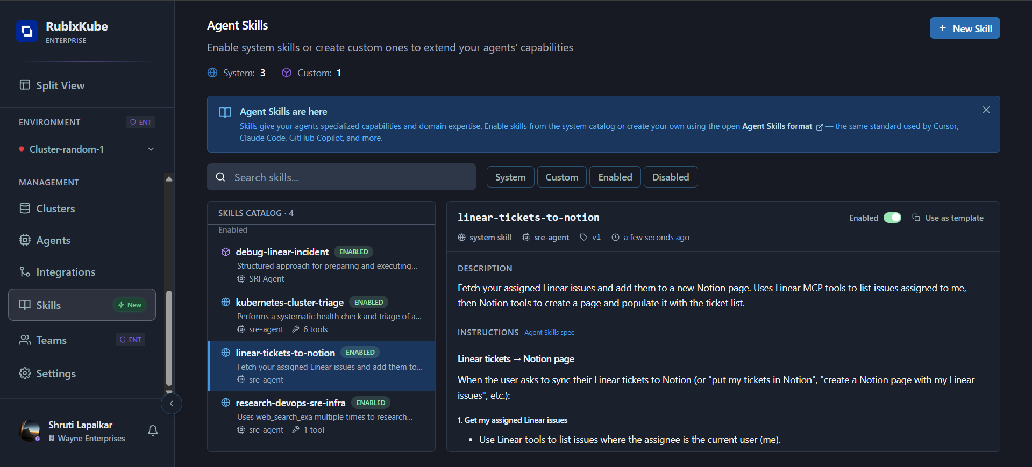Switch to the Custom skills filter
This screenshot has width=1032, height=467.
pyautogui.click(x=561, y=177)
